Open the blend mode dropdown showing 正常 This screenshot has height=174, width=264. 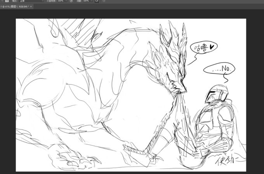coord(31,1)
